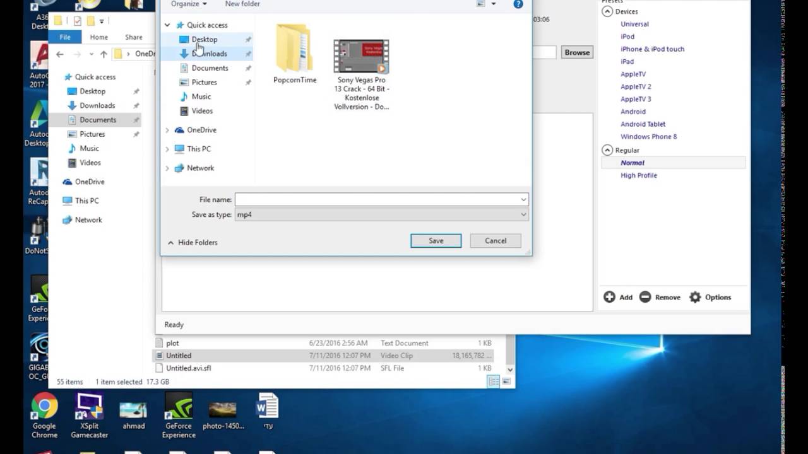
Task: Open XSplit Gamecaster desktop shortcut
Action: tap(89, 416)
